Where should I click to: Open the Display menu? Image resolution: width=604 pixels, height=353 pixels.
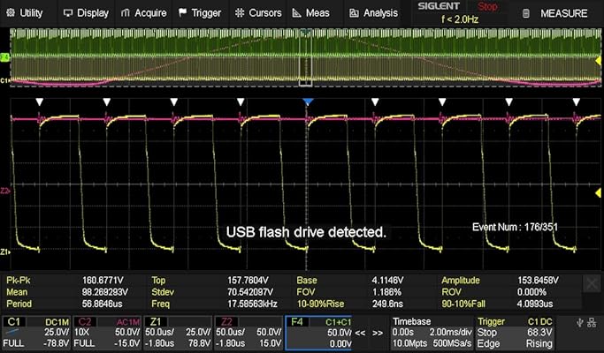pos(86,13)
